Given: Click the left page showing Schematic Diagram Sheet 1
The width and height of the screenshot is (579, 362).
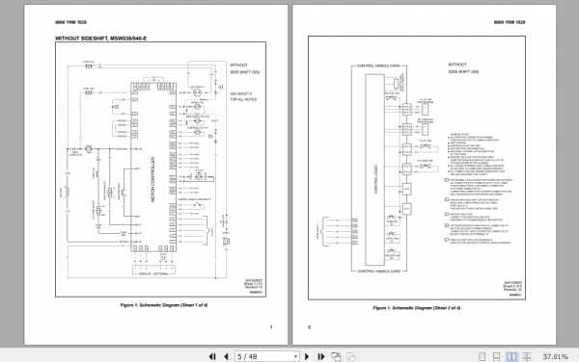Looking at the screenshot, I should (x=155, y=174).
